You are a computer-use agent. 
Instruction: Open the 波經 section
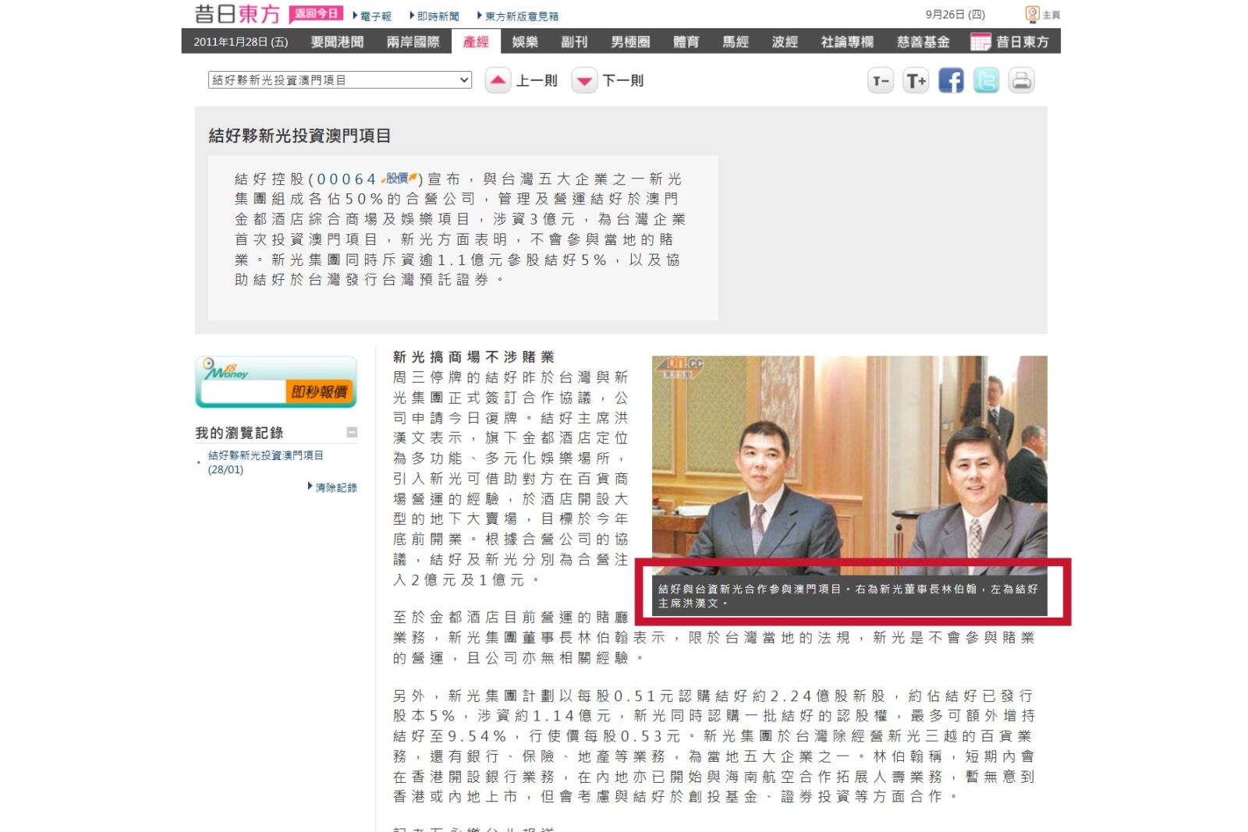click(785, 41)
